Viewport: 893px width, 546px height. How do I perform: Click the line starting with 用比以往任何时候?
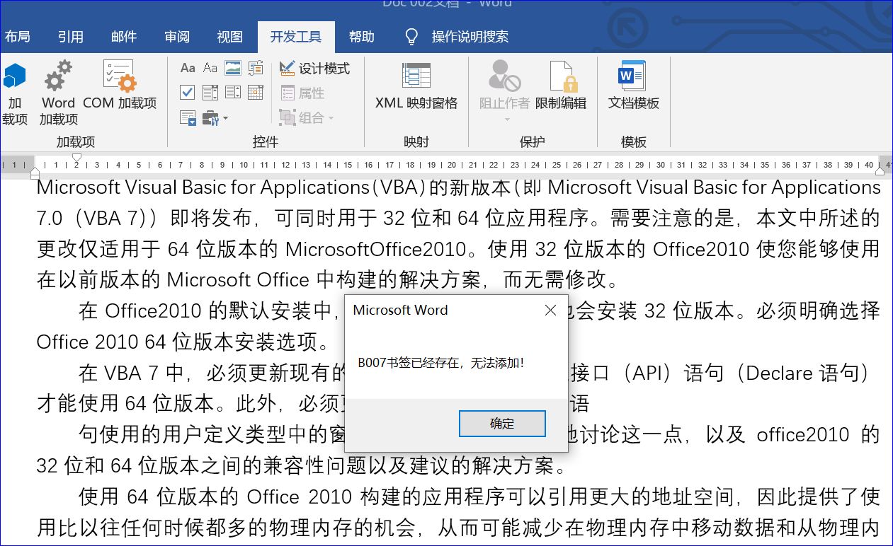pos(458,528)
